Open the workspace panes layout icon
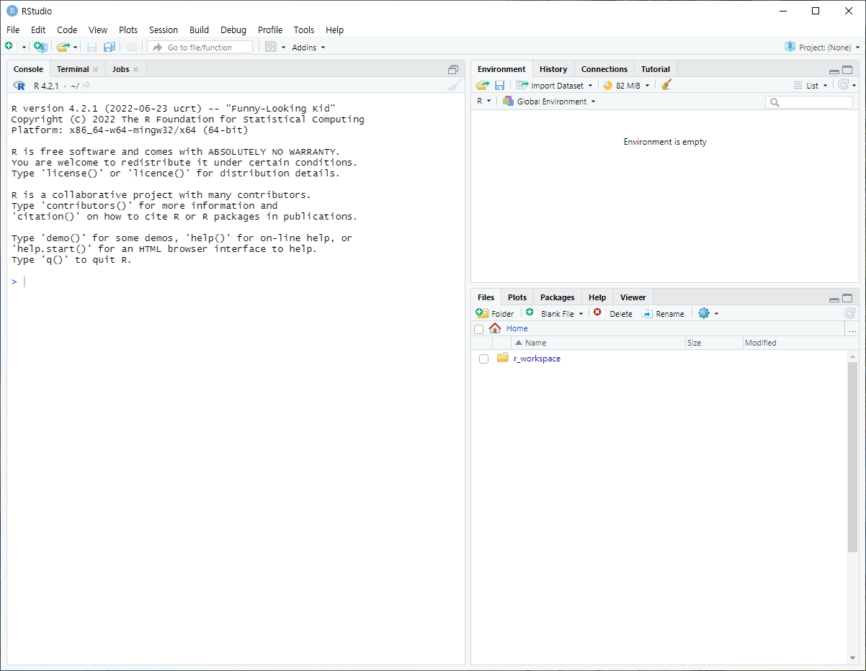This screenshot has width=866, height=671. coord(271,47)
